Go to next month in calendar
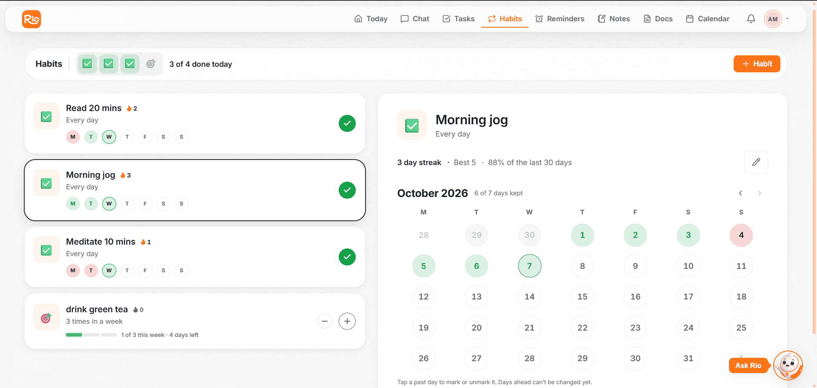 759,193
